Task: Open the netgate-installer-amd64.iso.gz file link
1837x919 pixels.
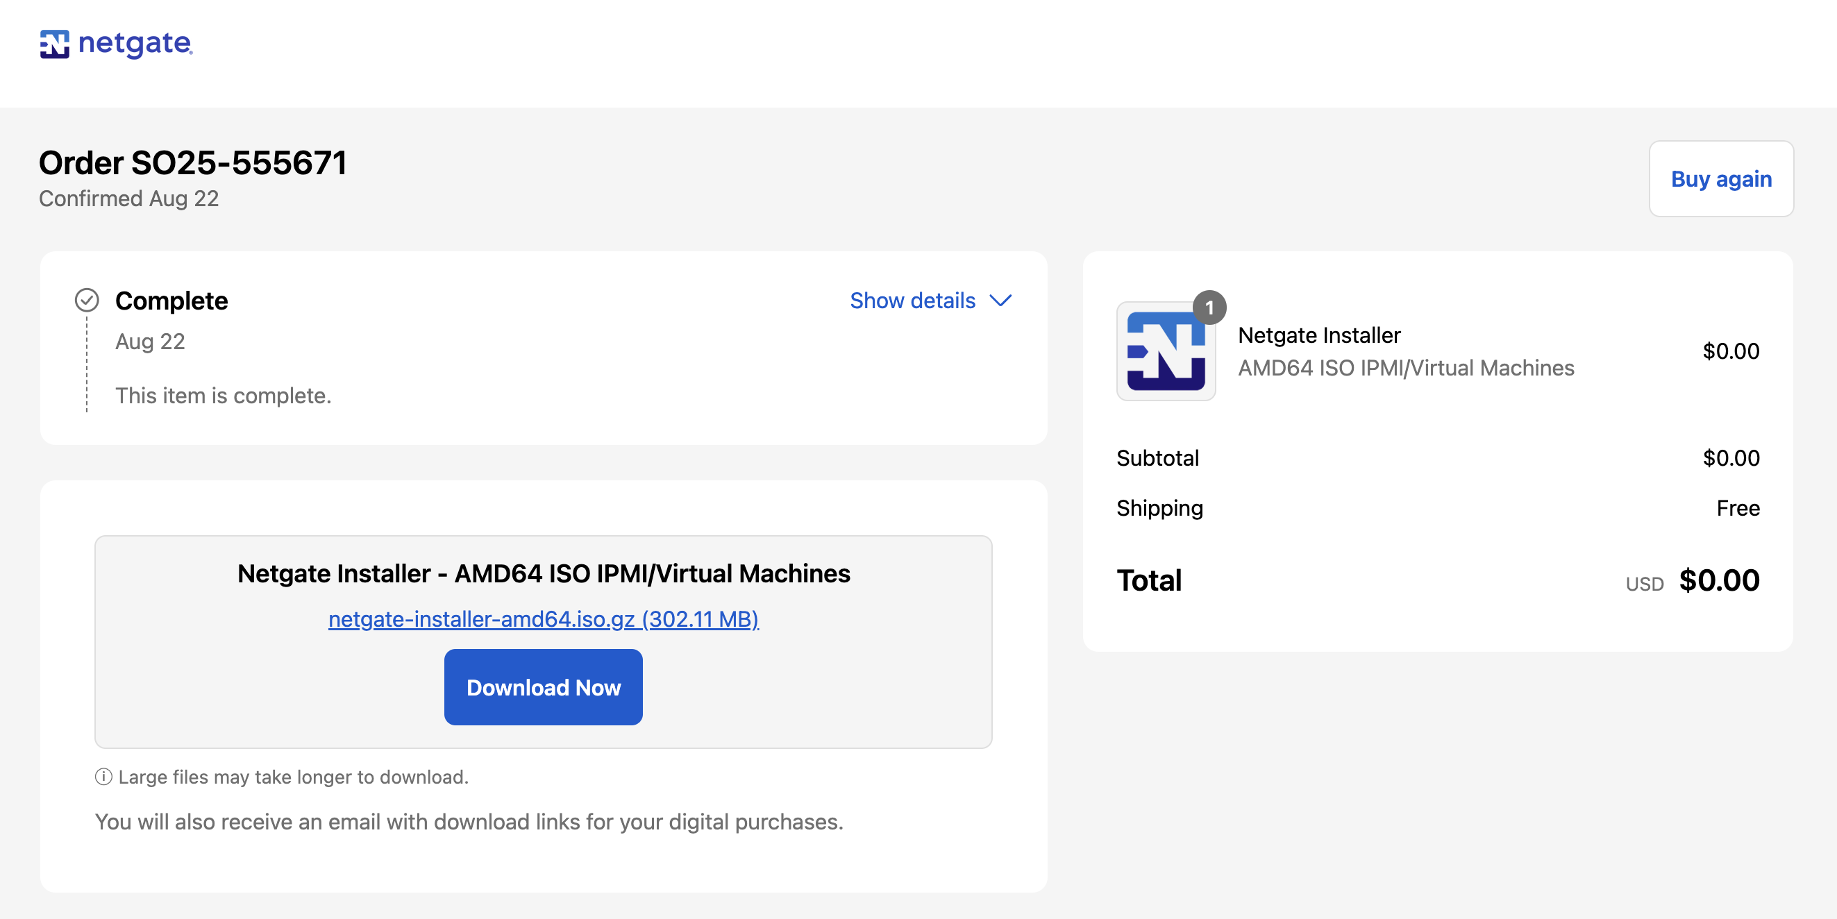Action: click(x=544, y=619)
